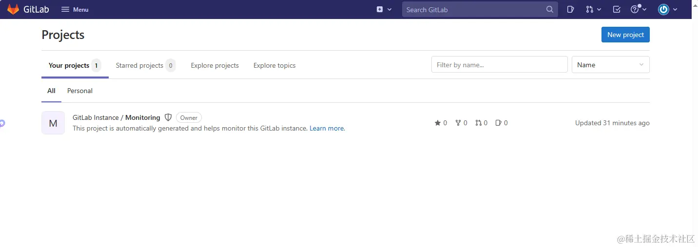Select the All sub-tab
Screen dimensions: 698x247
pos(51,91)
